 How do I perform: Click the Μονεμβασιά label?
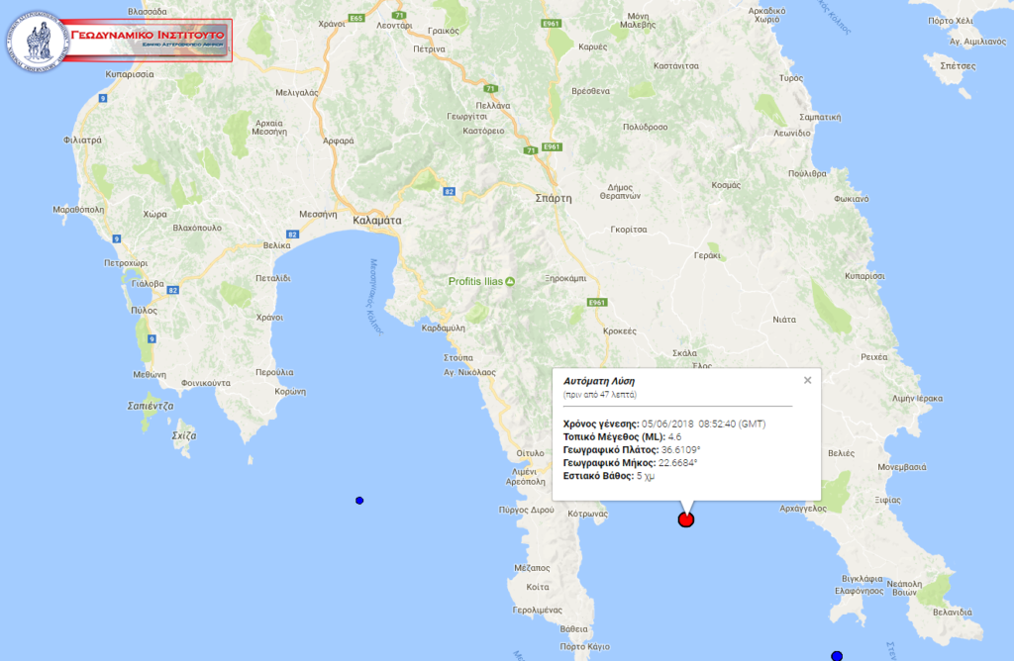pos(901,467)
